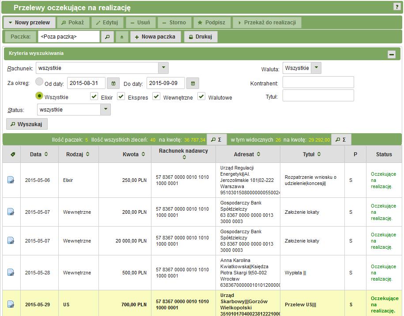Click the Drukuj button
The width and height of the screenshot is (404, 316).
pyautogui.click(x=201, y=37)
